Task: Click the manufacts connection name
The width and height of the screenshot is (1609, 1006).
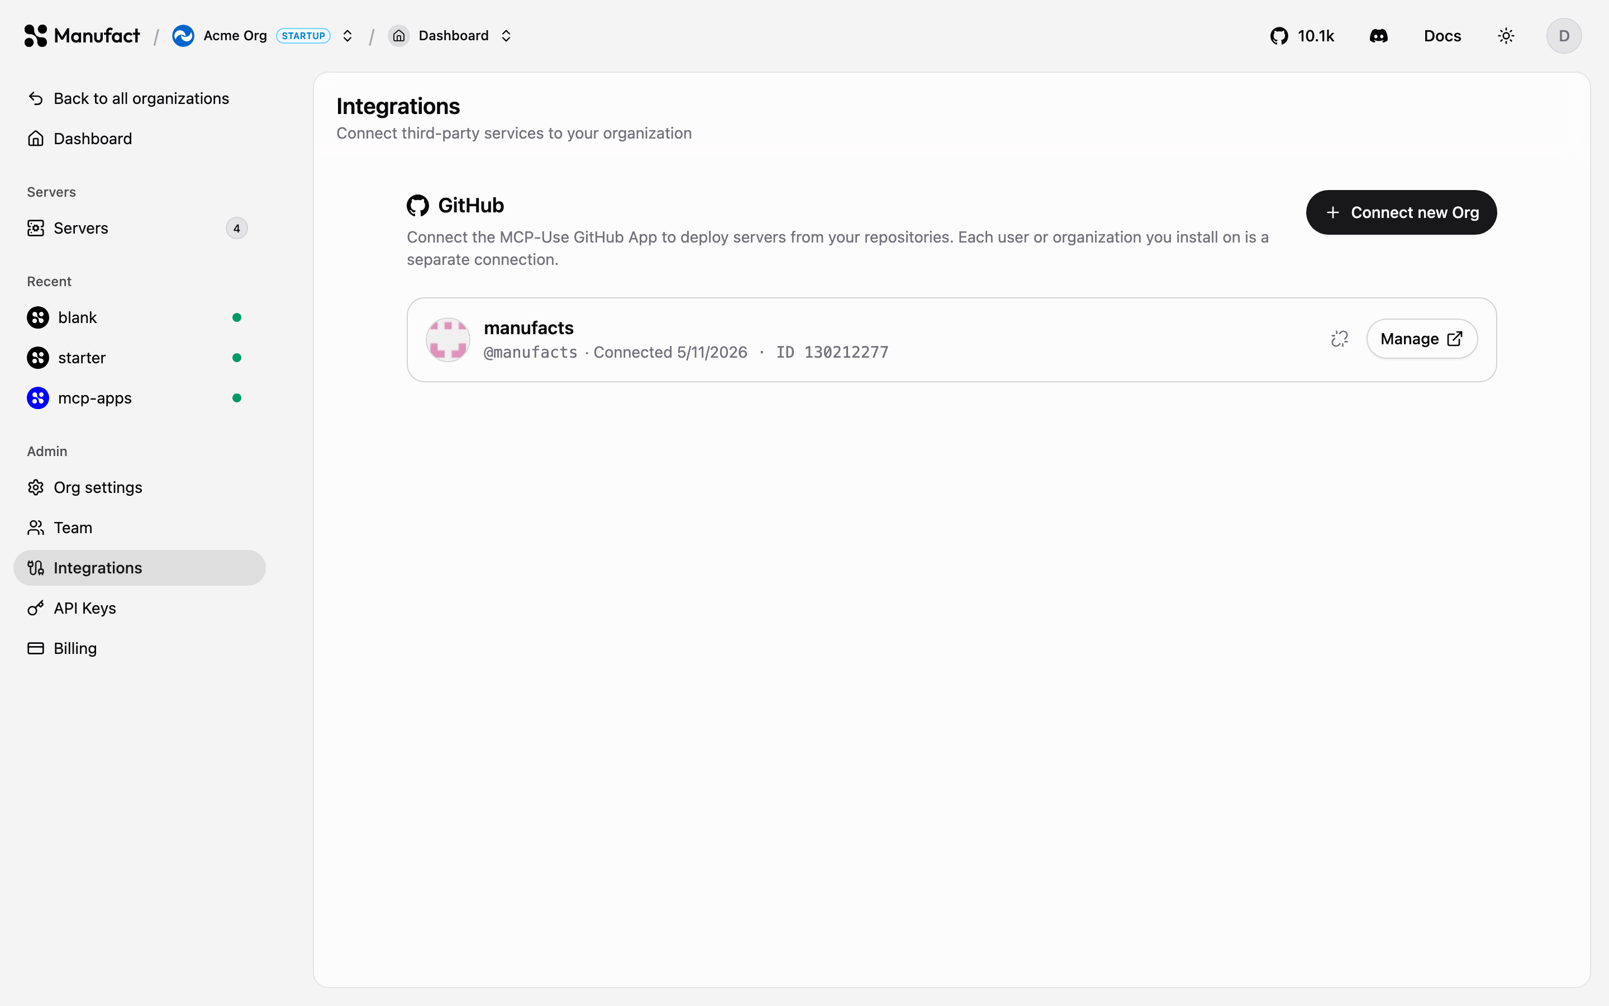Action: (529, 328)
